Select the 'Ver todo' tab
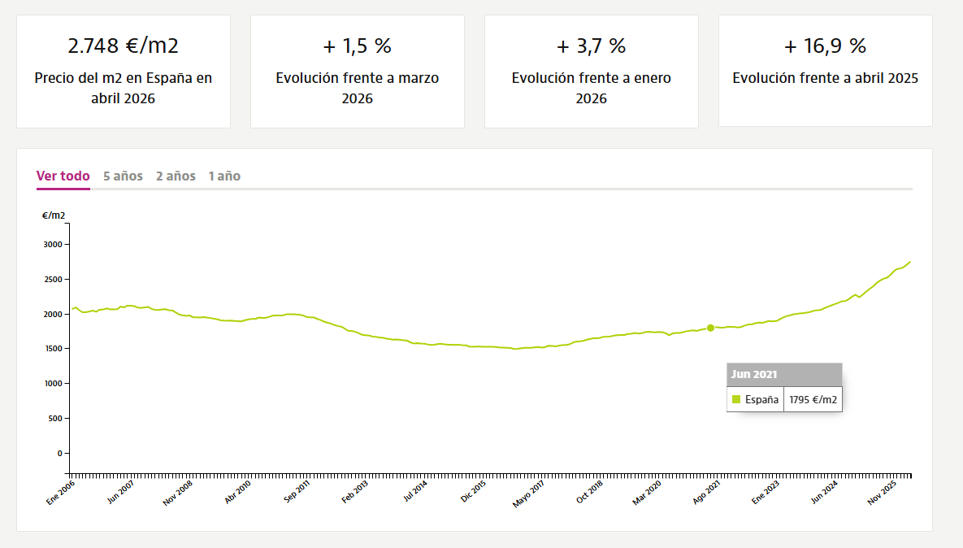This screenshot has height=548, width=963. [63, 176]
